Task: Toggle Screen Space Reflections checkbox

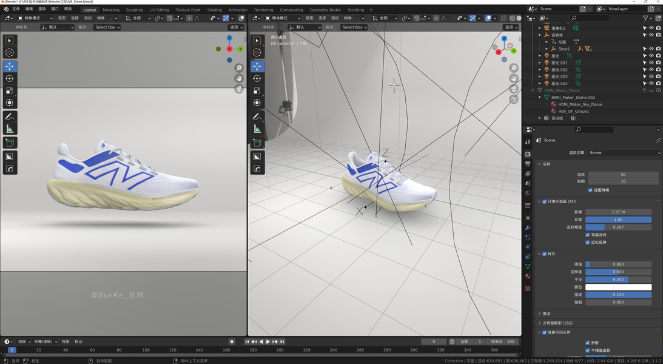Action: (x=545, y=332)
